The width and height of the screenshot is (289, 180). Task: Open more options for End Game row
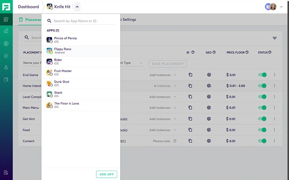click(x=275, y=75)
